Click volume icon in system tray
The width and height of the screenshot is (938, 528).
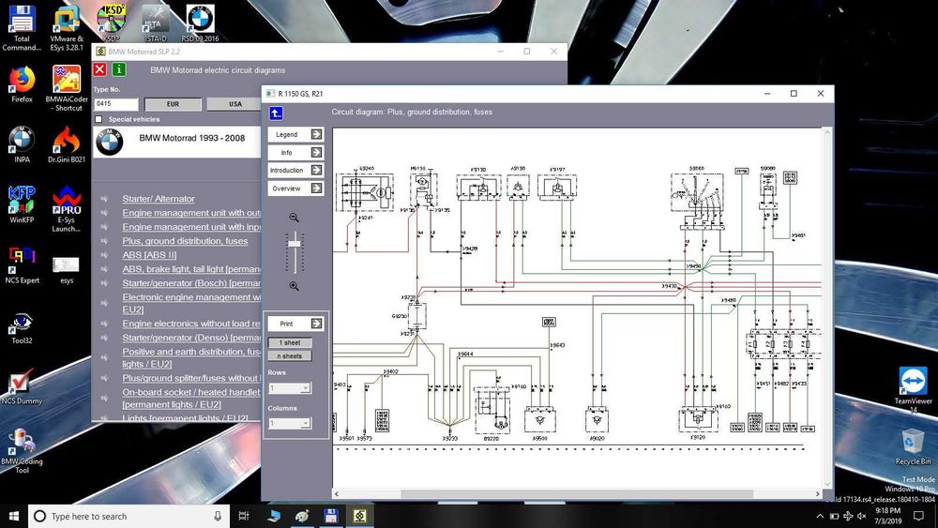(x=862, y=516)
